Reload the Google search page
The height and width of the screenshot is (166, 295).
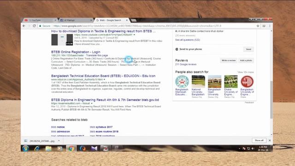point(34,26)
